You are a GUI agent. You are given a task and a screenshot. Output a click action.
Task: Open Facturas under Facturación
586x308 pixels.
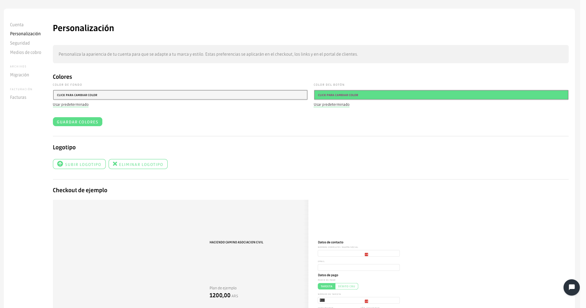click(18, 97)
